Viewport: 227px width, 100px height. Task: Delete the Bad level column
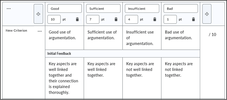[193, 19]
